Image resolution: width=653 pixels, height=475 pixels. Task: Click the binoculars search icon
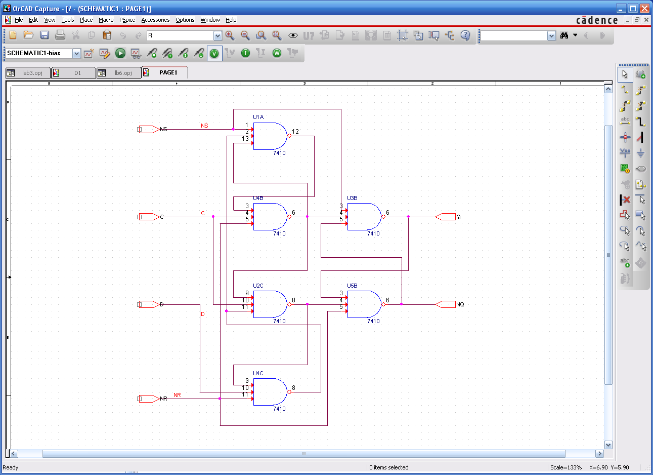pyautogui.click(x=564, y=35)
